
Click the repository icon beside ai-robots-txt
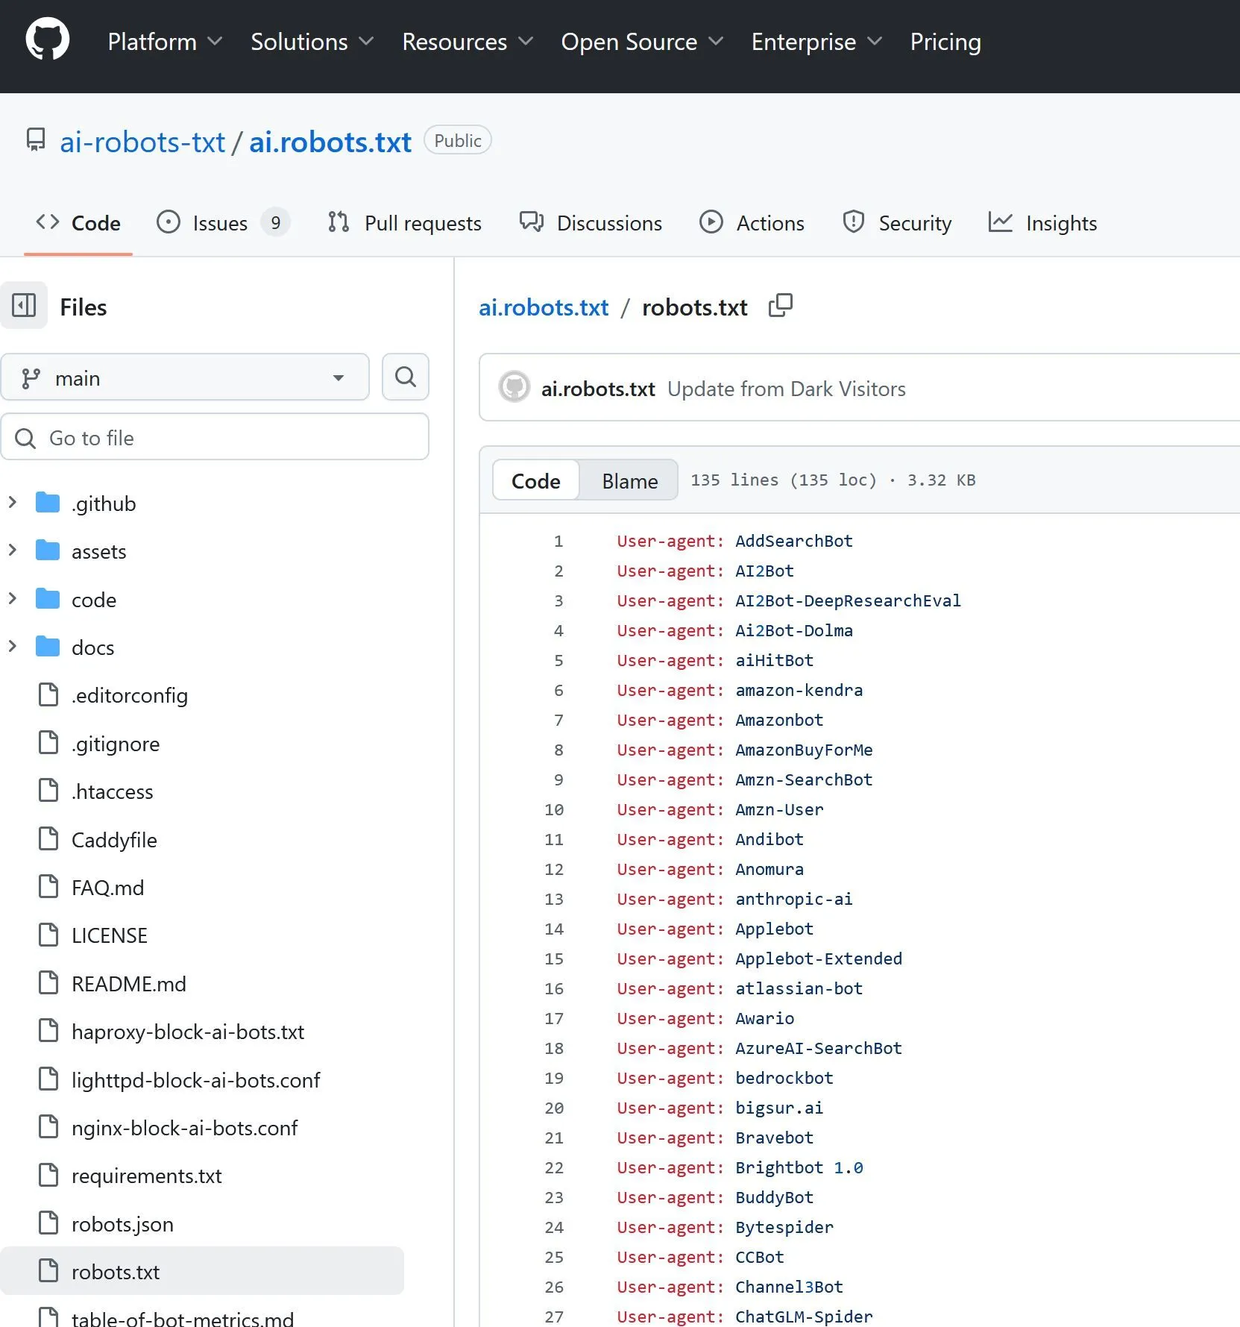pyautogui.click(x=36, y=140)
